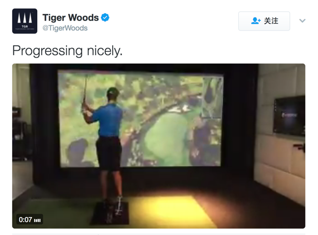Open the @TigerWoods handle link
318x235 pixels.
[65, 28]
